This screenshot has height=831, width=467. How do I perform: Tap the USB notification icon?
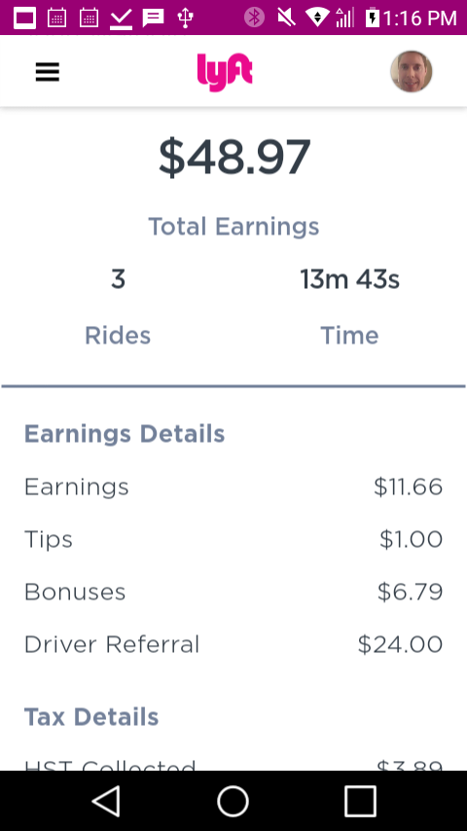pyautogui.click(x=185, y=18)
